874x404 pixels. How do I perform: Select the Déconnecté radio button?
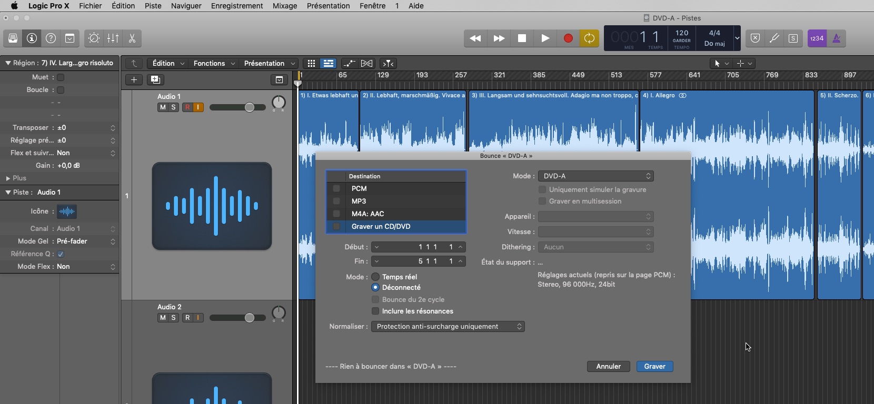pyautogui.click(x=375, y=287)
